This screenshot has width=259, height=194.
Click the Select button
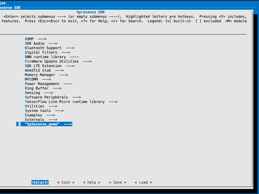(40, 182)
